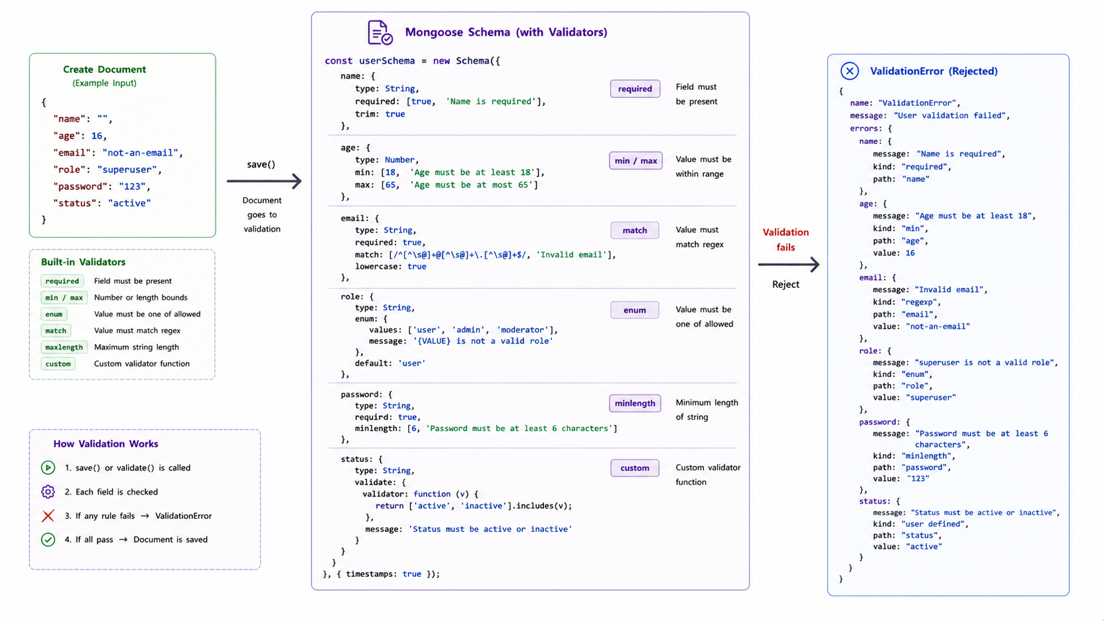This screenshot has height=621, width=1104.
Task: Click message: "superuser is not a valid role" in the error panel
Action: point(965,362)
